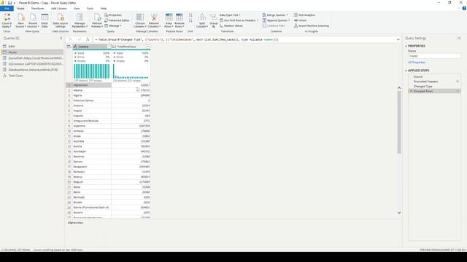Click Manage Parameters icon
Image resolution: width=467 pixels, height=262 pixels.
[80, 17]
